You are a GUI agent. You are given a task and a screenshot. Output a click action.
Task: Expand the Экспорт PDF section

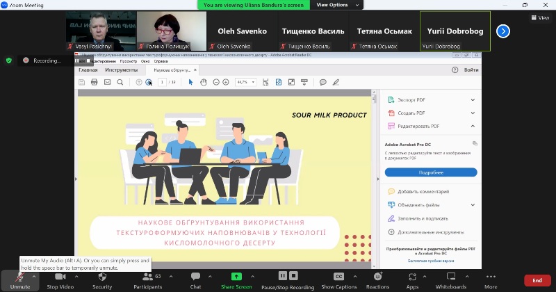[473, 99]
